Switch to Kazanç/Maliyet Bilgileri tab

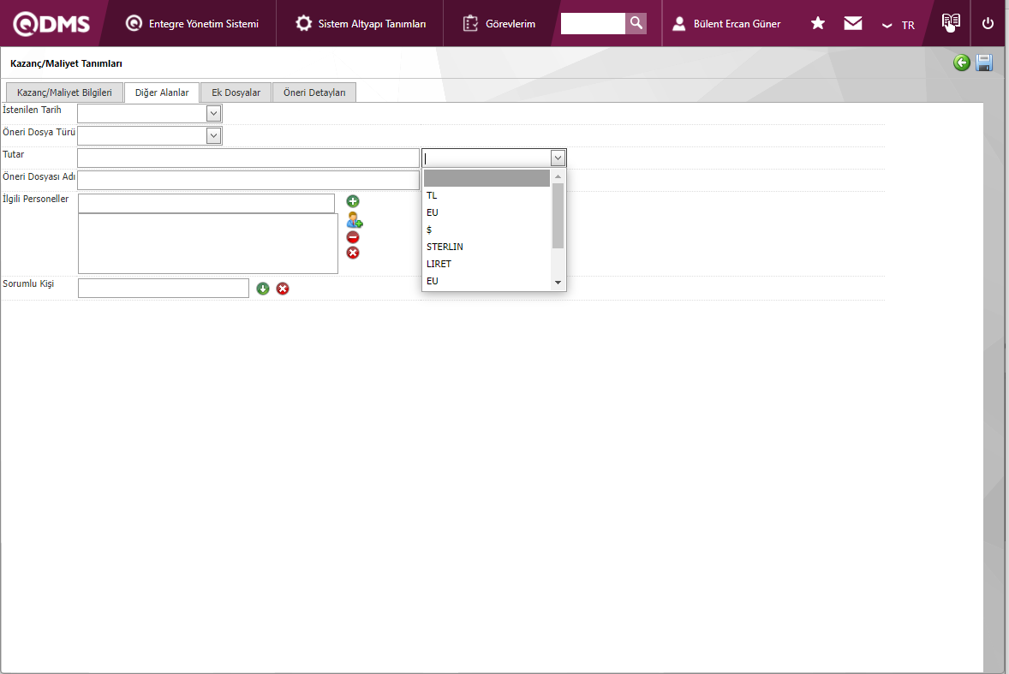[x=64, y=92]
